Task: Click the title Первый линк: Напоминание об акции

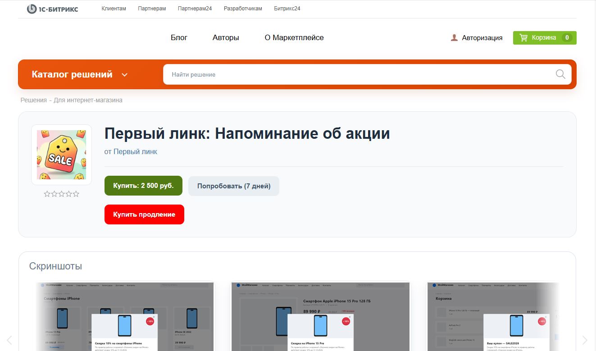Action: [x=247, y=133]
